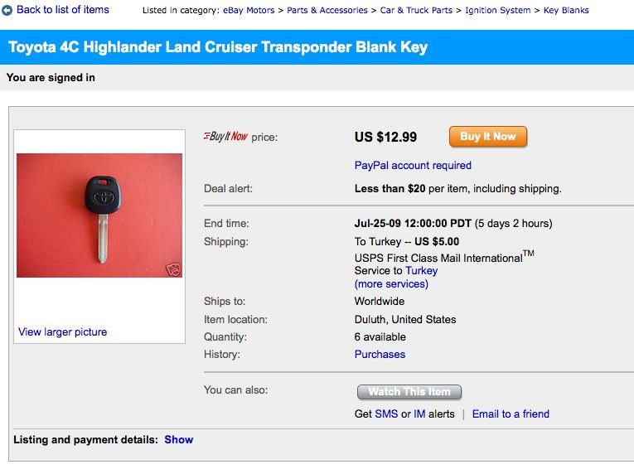Open the Toyota key product image
634x474 pixels.
[99, 215]
